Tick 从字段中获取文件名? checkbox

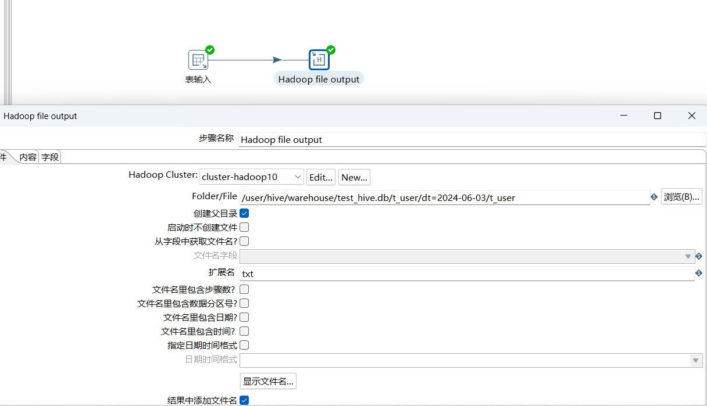(244, 241)
